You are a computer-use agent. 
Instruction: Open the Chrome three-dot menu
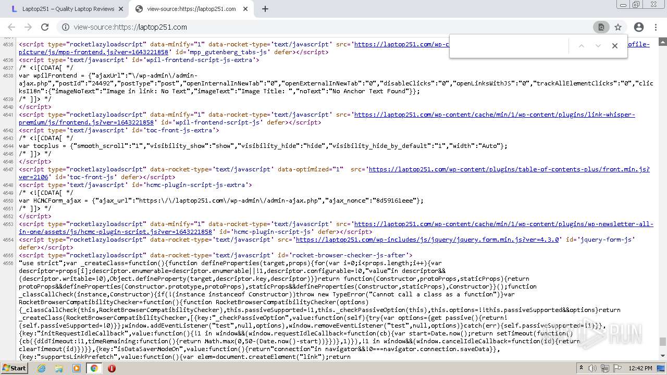(656, 27)
